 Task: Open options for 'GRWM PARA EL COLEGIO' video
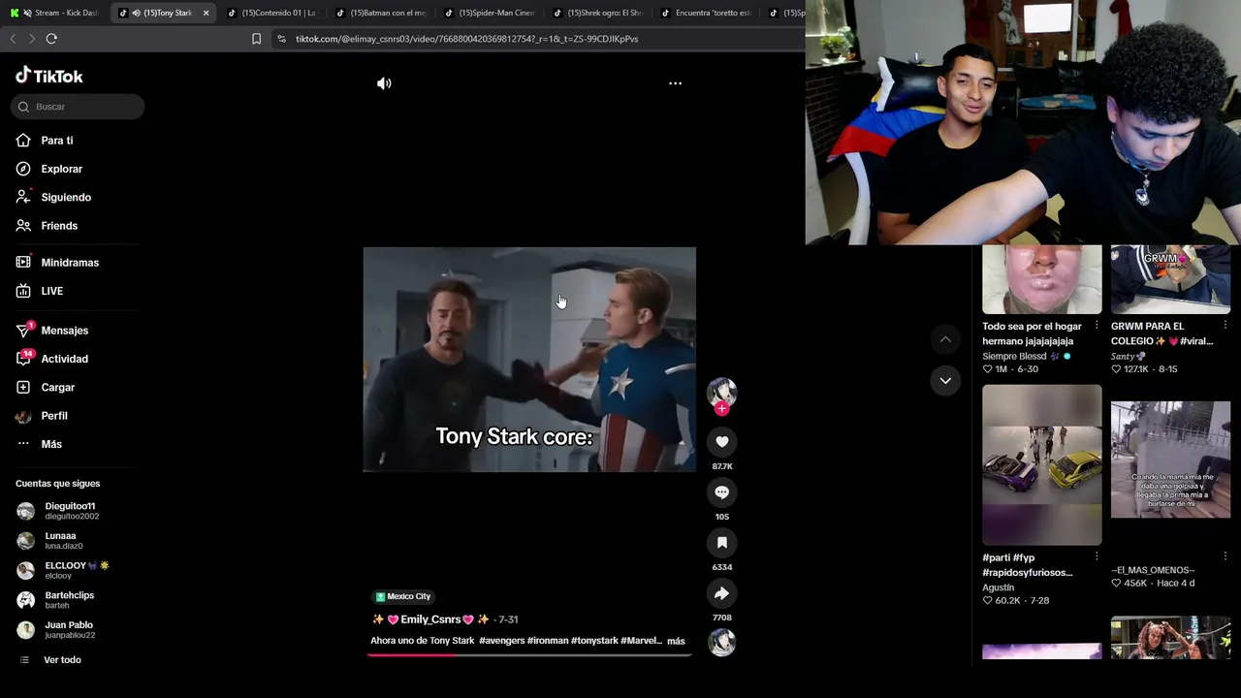coord(1225,326)
